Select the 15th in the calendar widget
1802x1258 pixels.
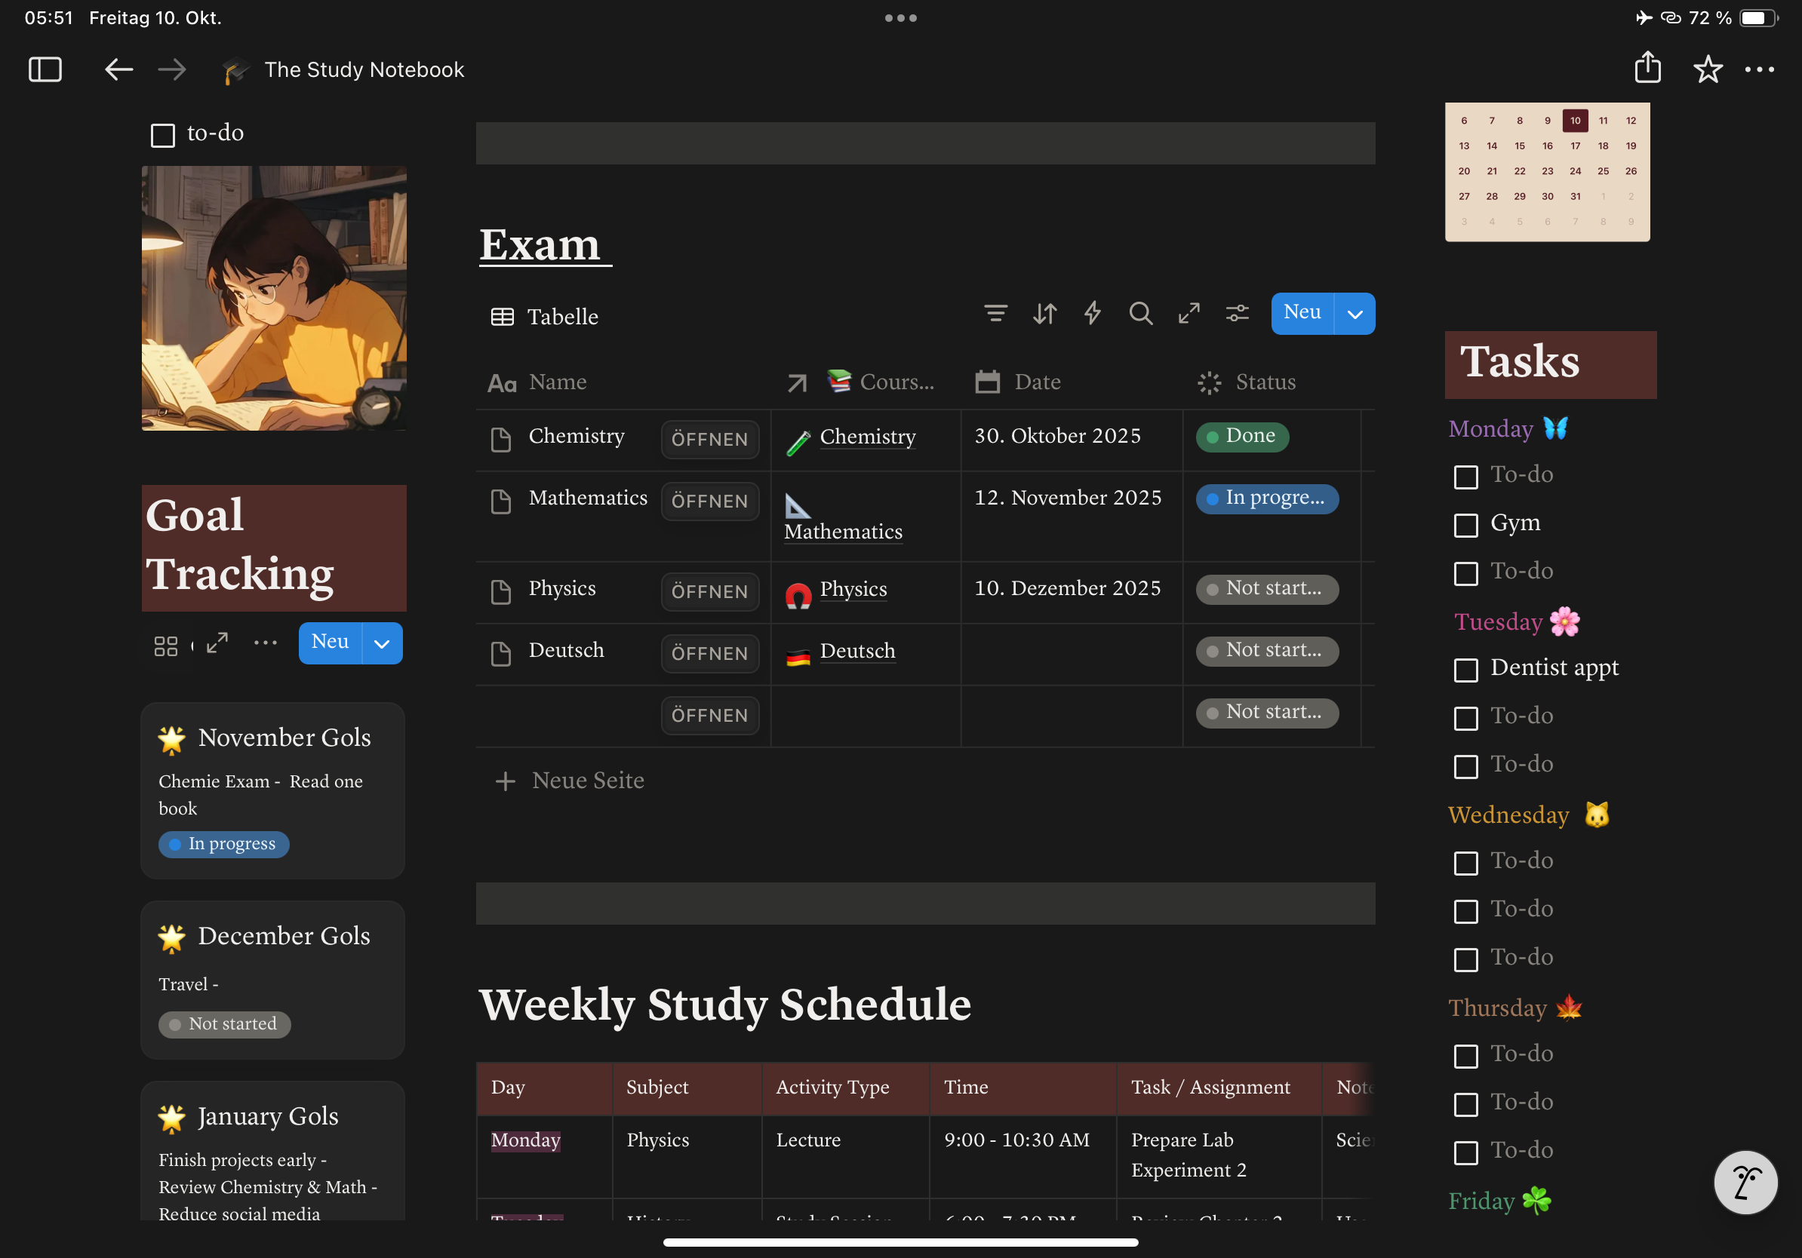coord(1520,145)
